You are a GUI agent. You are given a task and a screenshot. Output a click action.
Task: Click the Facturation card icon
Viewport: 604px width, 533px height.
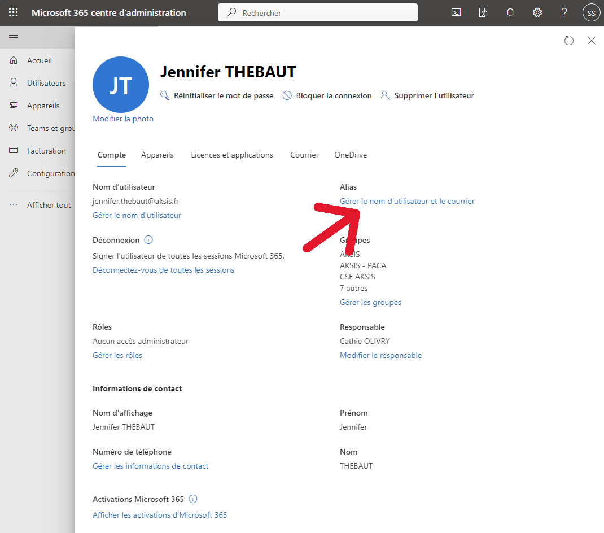pos(14,150)
